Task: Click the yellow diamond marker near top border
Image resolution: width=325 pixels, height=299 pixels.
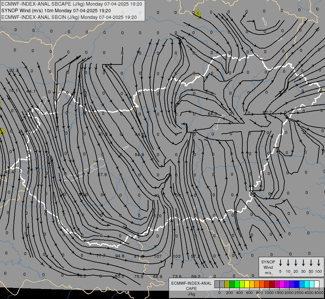Action: pos(198,14)
